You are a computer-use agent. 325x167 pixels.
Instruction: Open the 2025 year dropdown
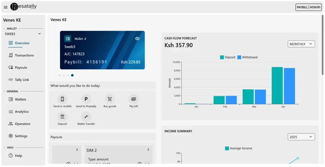point(301,137)
